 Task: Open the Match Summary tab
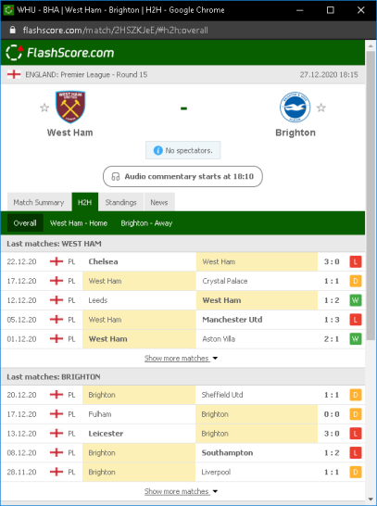pyautogui.click(x=39, y=202)
